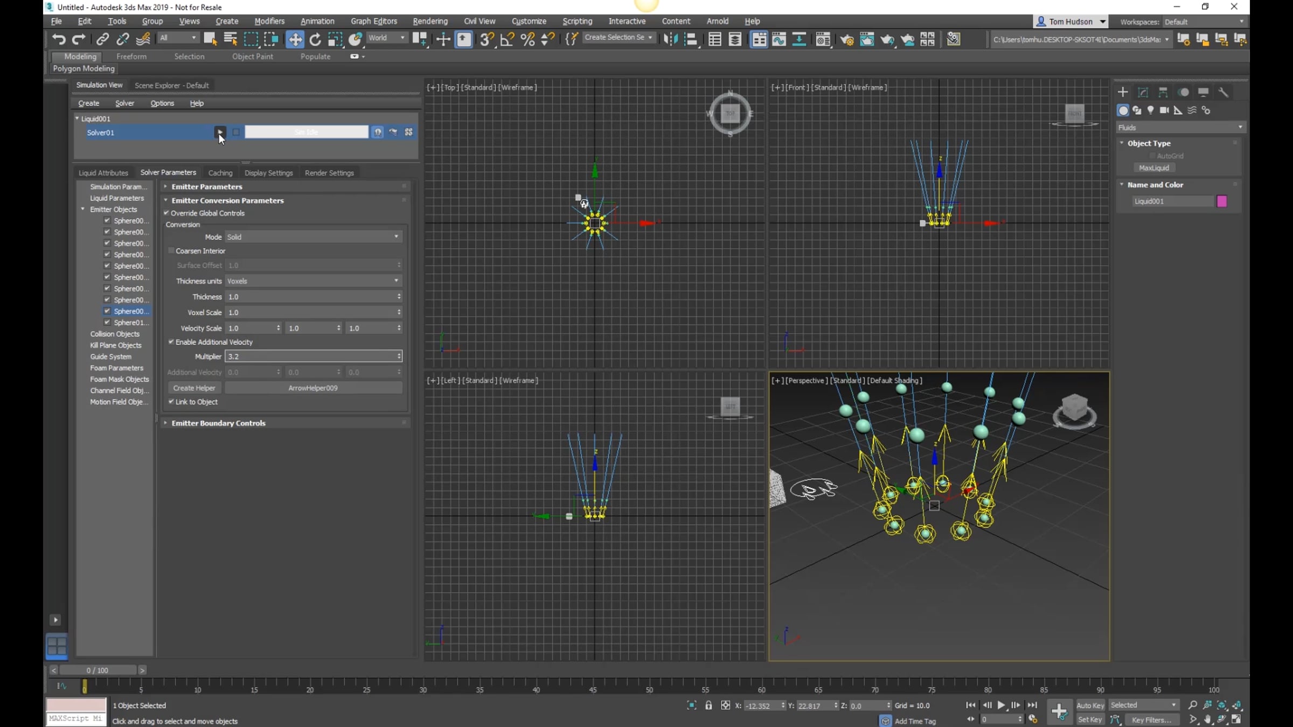Select the Select and Move tool
Screen dimensions: 1293x727
pyautogui.click(x=295, y=39)
